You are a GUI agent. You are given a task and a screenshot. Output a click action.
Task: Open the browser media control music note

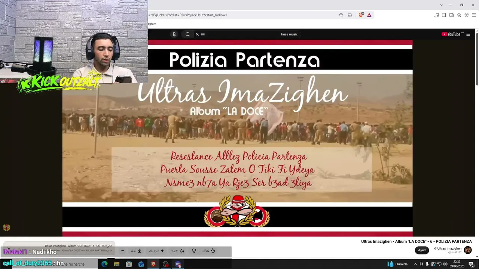click(x=437, y=15)
